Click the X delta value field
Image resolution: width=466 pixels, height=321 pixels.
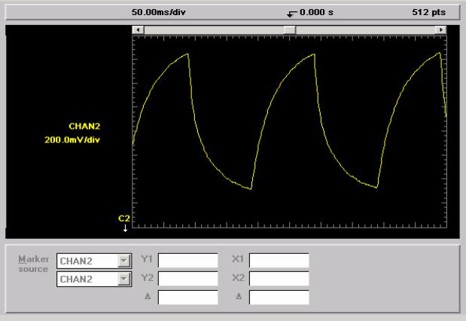(279, 297)
